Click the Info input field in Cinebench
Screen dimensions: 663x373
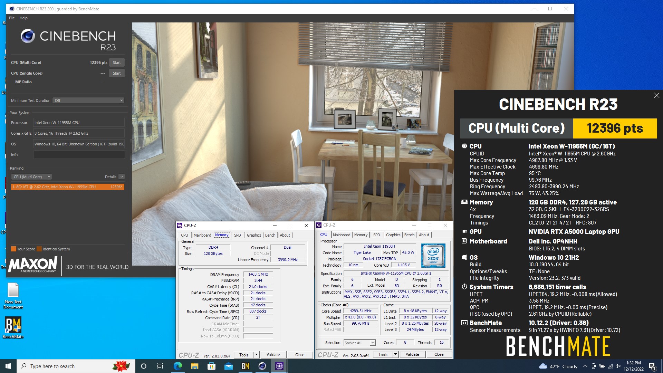coord(79,155)
